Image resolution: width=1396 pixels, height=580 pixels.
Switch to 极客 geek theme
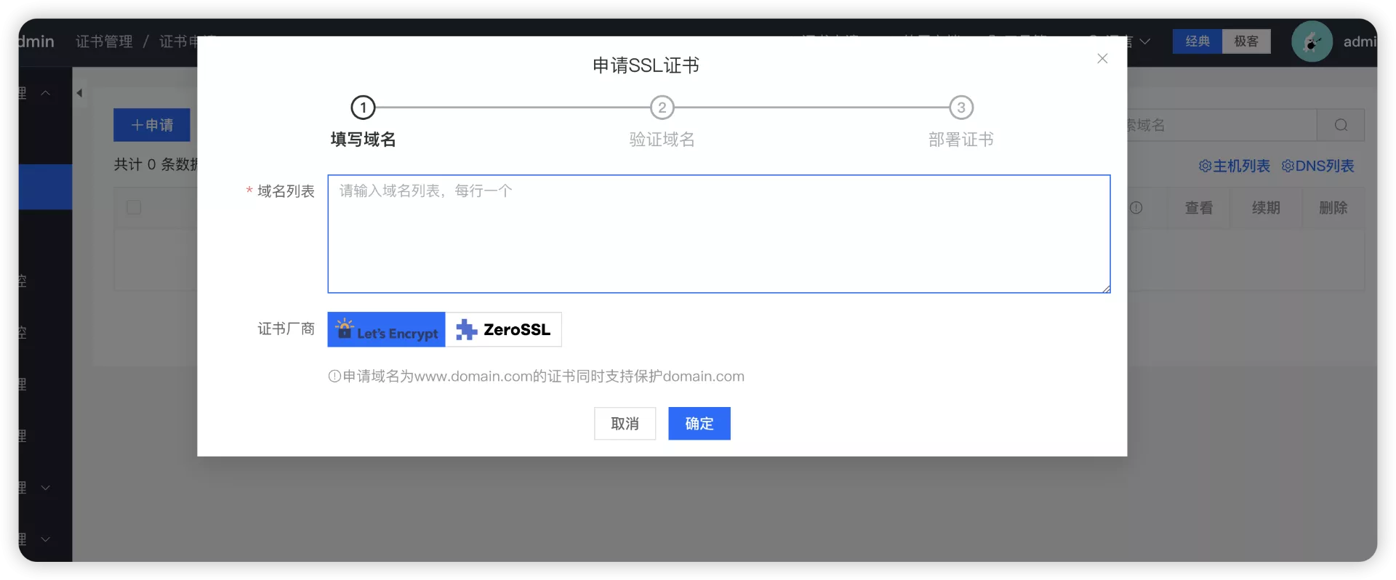[1246, 41]
